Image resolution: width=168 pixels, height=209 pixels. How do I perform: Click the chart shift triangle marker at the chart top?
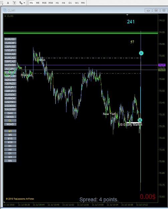tap(127, 15)
